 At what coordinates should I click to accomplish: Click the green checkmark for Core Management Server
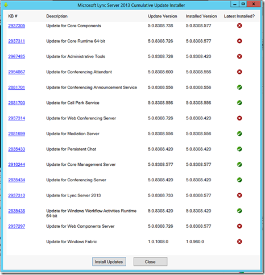tap(239, 164)
